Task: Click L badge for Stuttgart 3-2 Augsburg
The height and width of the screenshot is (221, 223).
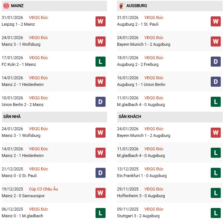Action: (216, 213)
